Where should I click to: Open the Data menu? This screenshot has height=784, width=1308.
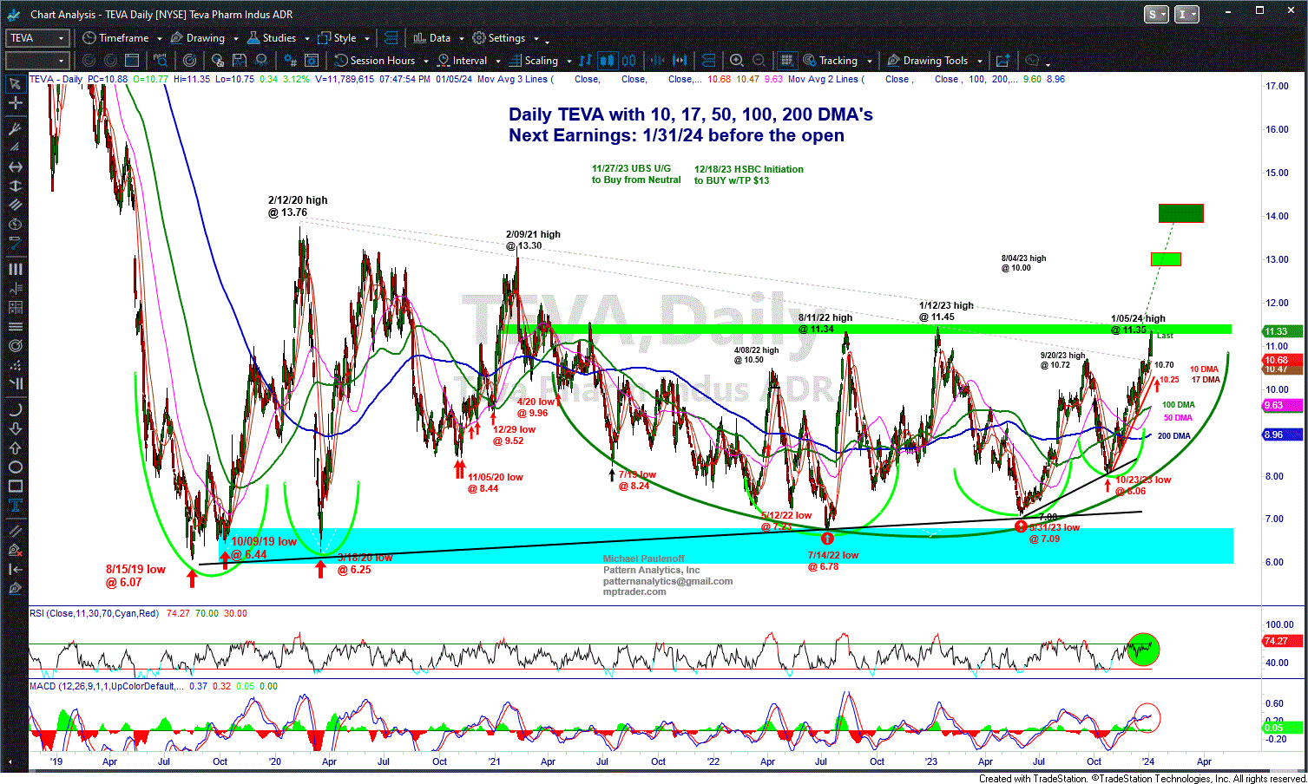(x=432, y=38)
